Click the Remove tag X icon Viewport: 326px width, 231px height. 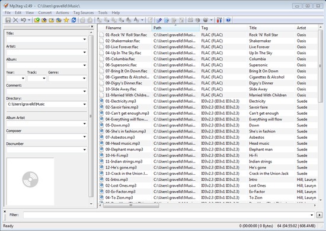point(15,20)
